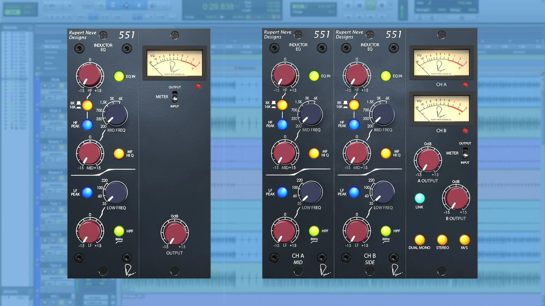This screenshot has height=306, width=545.
Task: Toggle EQ IN on CH B SIDE strip
Action: point(386,76)
